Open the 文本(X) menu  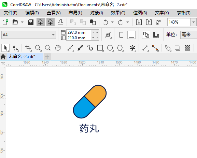pyautogui.click(x=162, y=13)
